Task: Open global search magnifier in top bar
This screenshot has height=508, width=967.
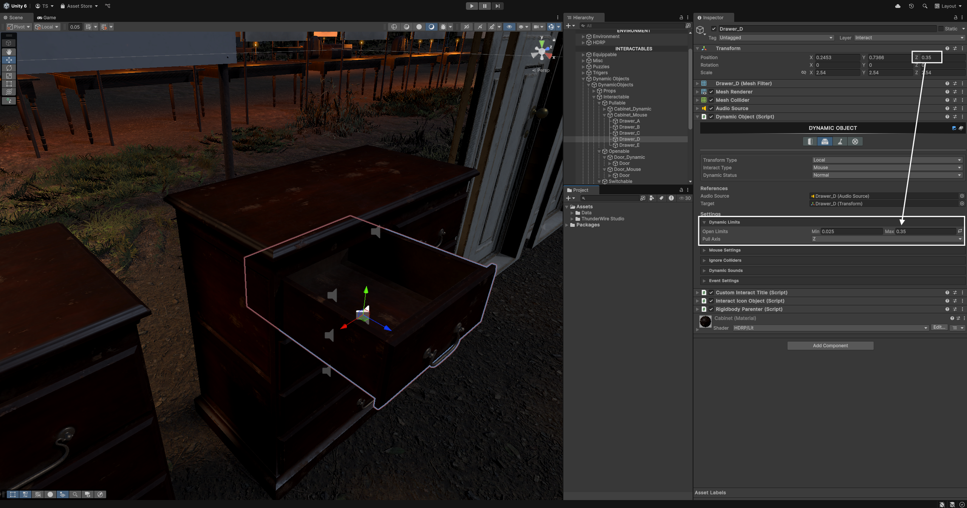Action: (x=925, y=6)
